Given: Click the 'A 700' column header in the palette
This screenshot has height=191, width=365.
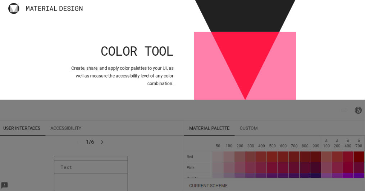Looking at the screenshot, I should click(359, 143).
